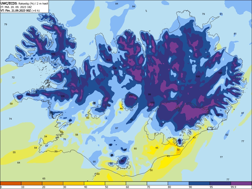252x189 pixels.
Task: Click the bright yellow 40–50 legend swatch
Action: [x=94, y=183]
